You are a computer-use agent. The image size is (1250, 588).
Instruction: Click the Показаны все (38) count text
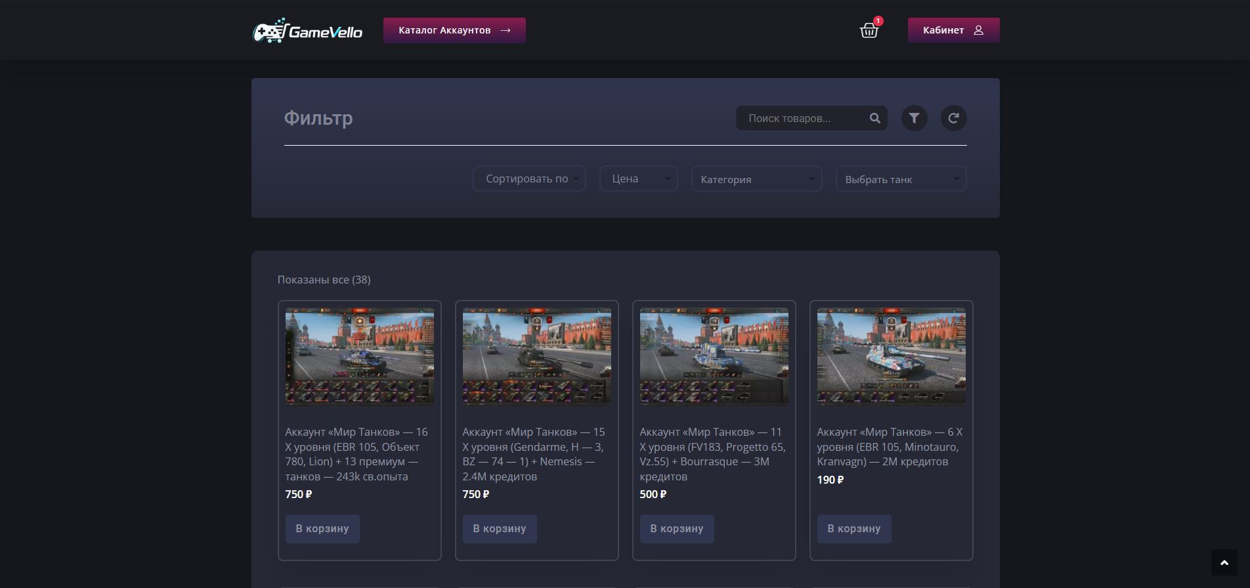pos(324,280)
